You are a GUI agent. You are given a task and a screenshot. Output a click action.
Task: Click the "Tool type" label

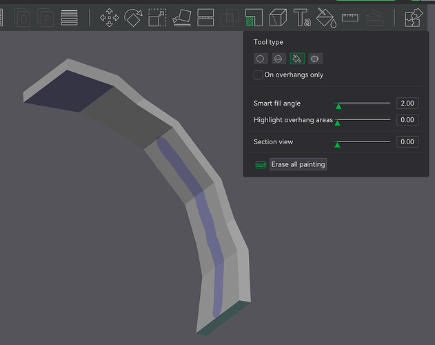point(268,42)
